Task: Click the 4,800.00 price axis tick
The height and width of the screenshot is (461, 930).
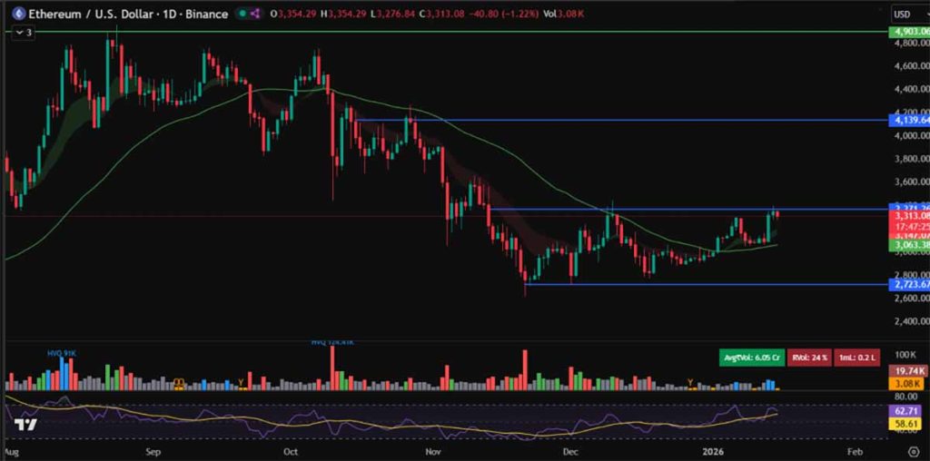Action: click(x=910, y=44)
